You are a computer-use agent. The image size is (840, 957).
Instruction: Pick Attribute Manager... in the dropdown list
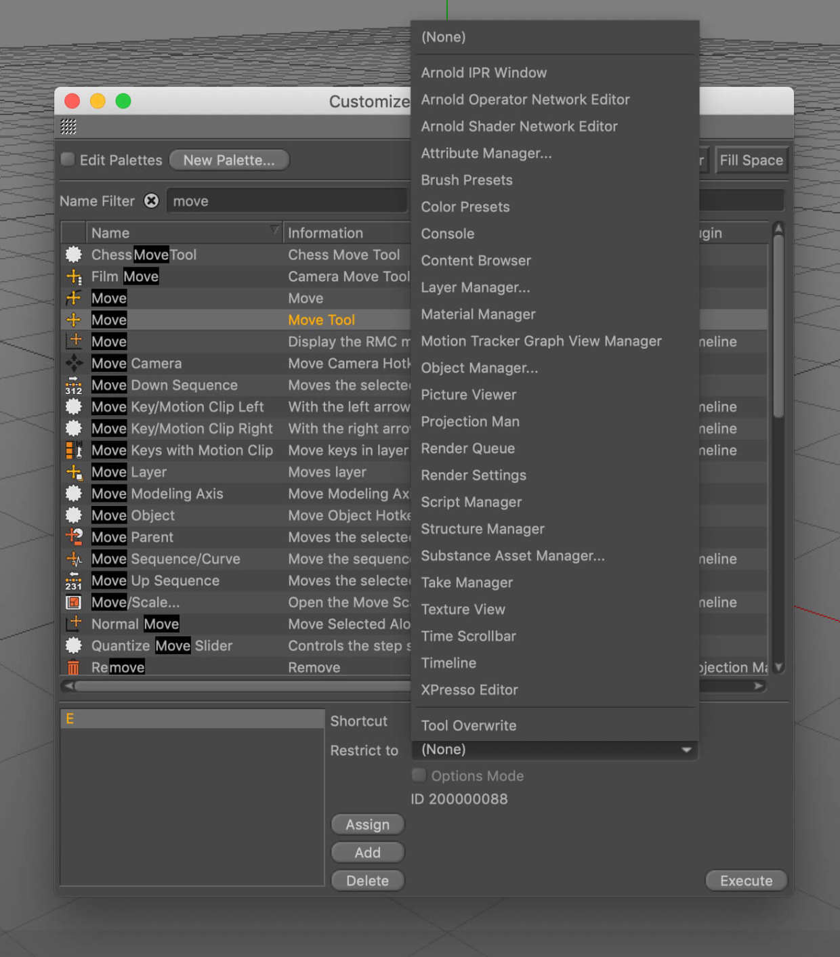click(555, 154)
